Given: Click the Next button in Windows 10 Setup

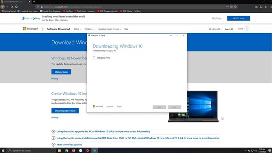Looking at the screenshot, I should click(174, 107).
